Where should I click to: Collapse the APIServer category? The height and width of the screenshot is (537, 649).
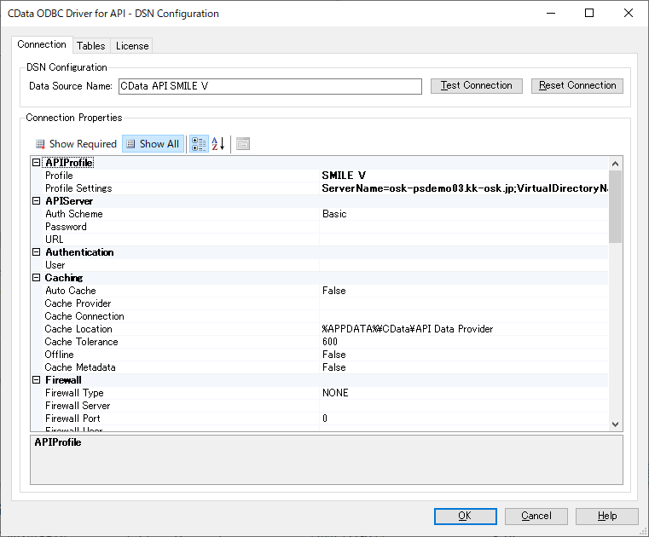pyautogui.click(x=37, y=201)
